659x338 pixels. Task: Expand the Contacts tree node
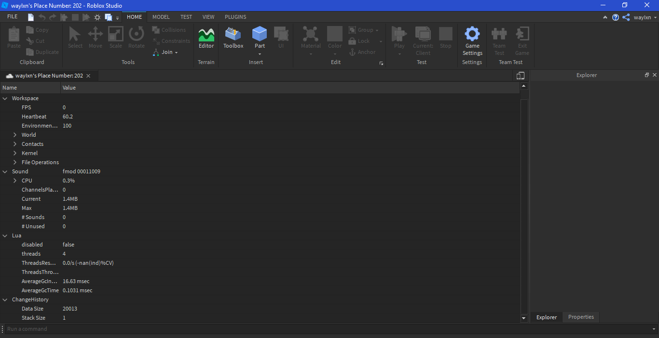[15, 144]
